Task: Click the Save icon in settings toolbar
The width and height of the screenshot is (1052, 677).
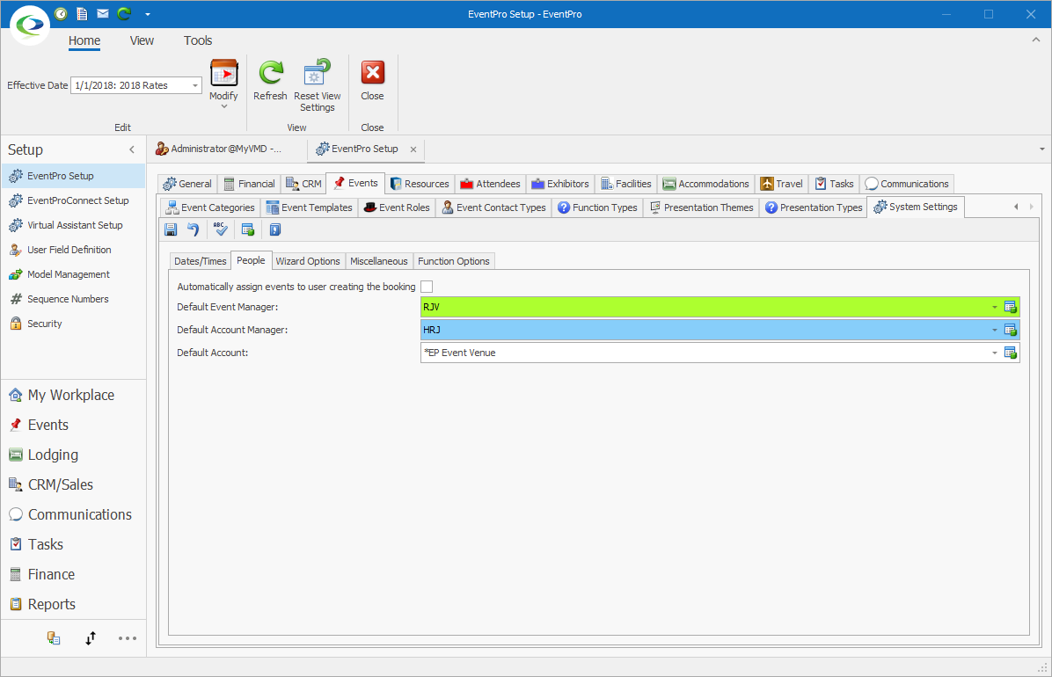Action: (172, 230)
